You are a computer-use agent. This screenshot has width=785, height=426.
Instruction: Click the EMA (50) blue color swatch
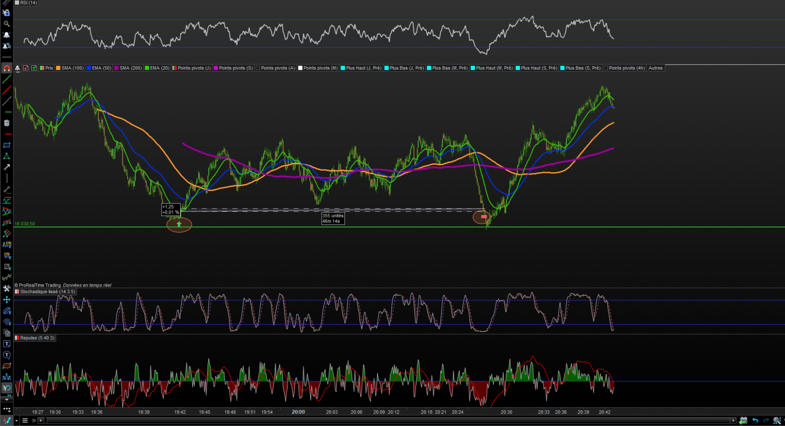pos(89,68)
